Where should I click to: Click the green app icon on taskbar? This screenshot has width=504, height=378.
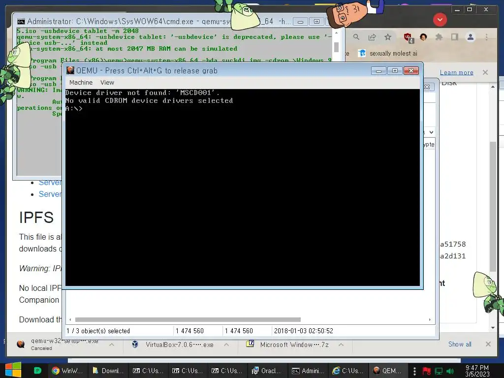(37, 371)
